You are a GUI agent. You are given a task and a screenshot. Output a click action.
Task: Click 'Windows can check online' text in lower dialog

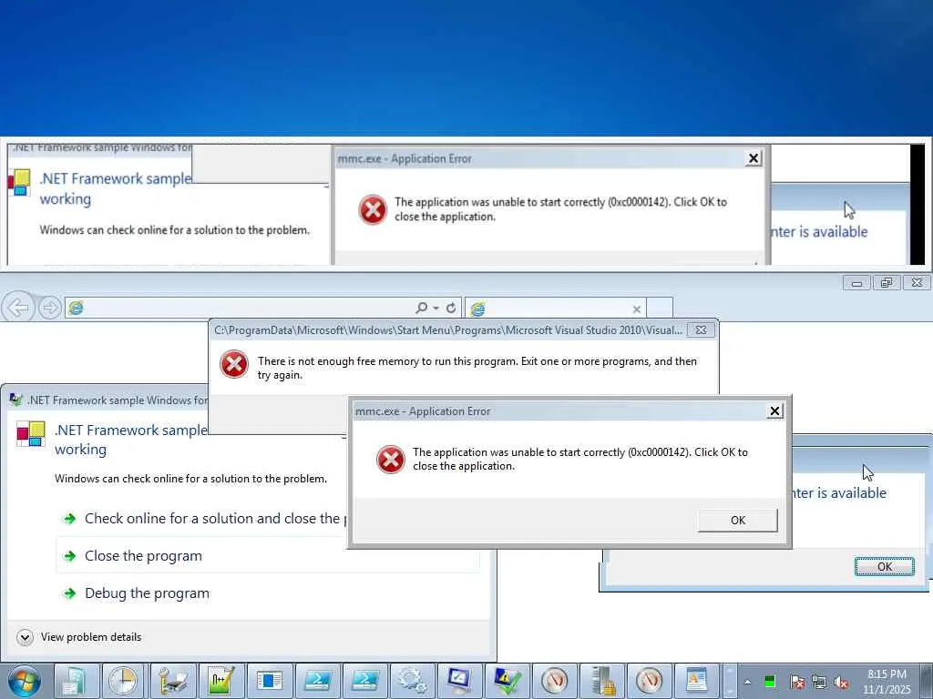pyautogui.click(x=190, y=479)
